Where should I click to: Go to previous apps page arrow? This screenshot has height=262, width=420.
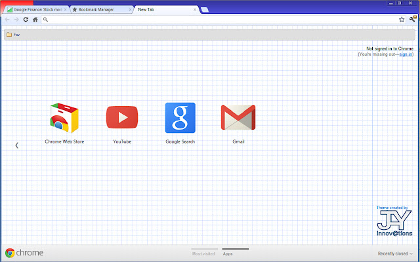tap(16, 145)
